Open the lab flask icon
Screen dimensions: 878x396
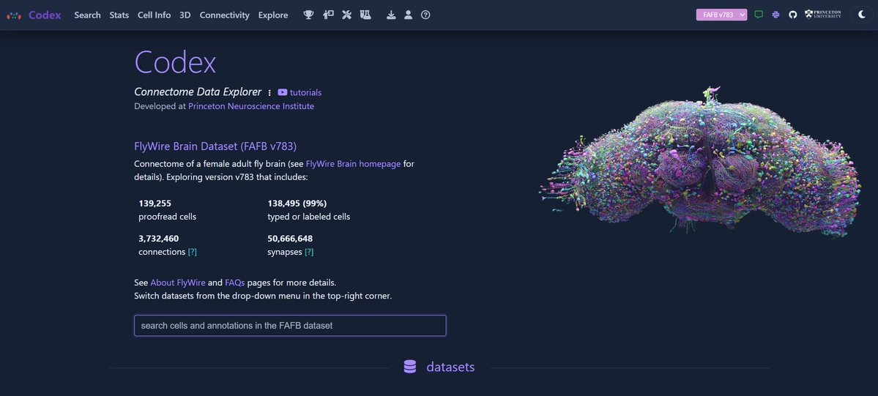pyautogui.click(x=365, y=15)
